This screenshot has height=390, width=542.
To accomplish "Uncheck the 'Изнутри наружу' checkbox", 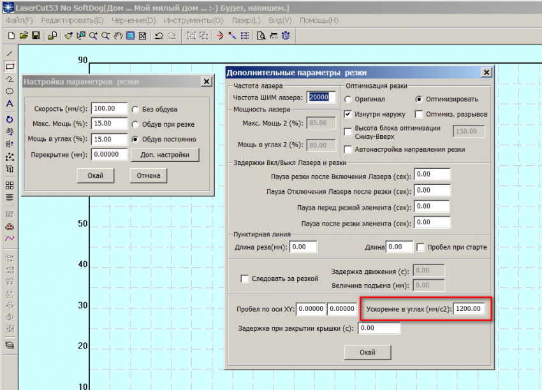I will click(x=348, y=115).
